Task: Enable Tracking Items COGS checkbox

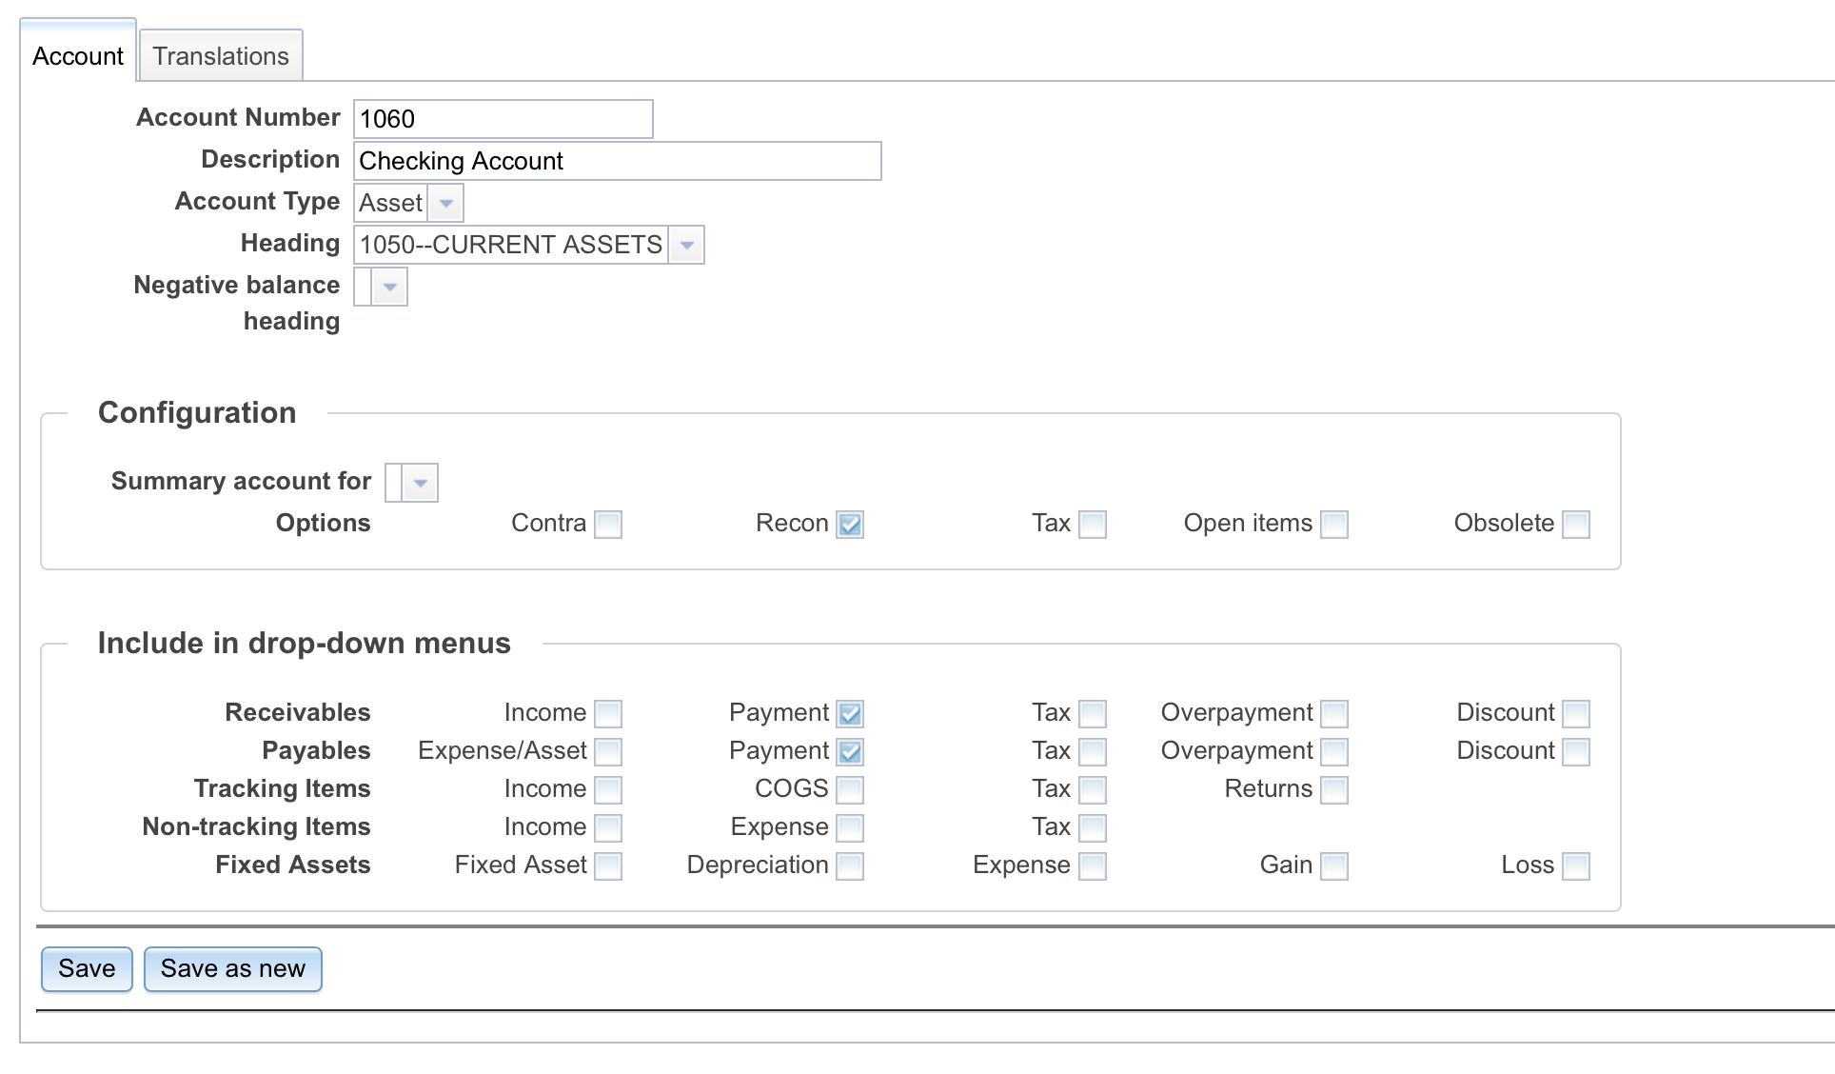Action: click(x=850, y=789)
